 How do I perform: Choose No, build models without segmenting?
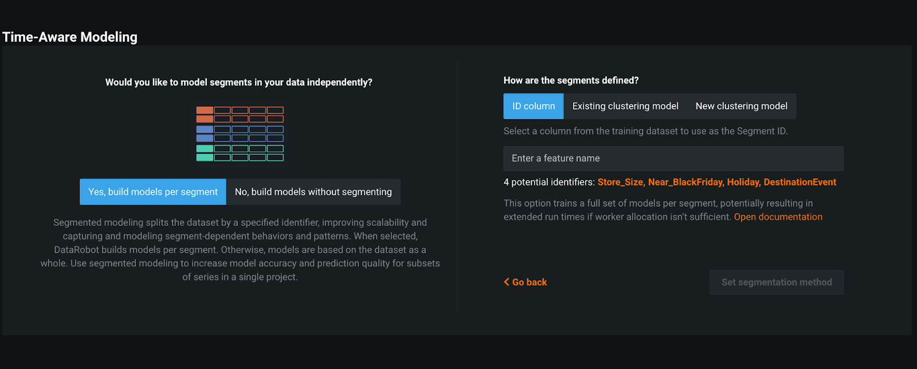313,192
